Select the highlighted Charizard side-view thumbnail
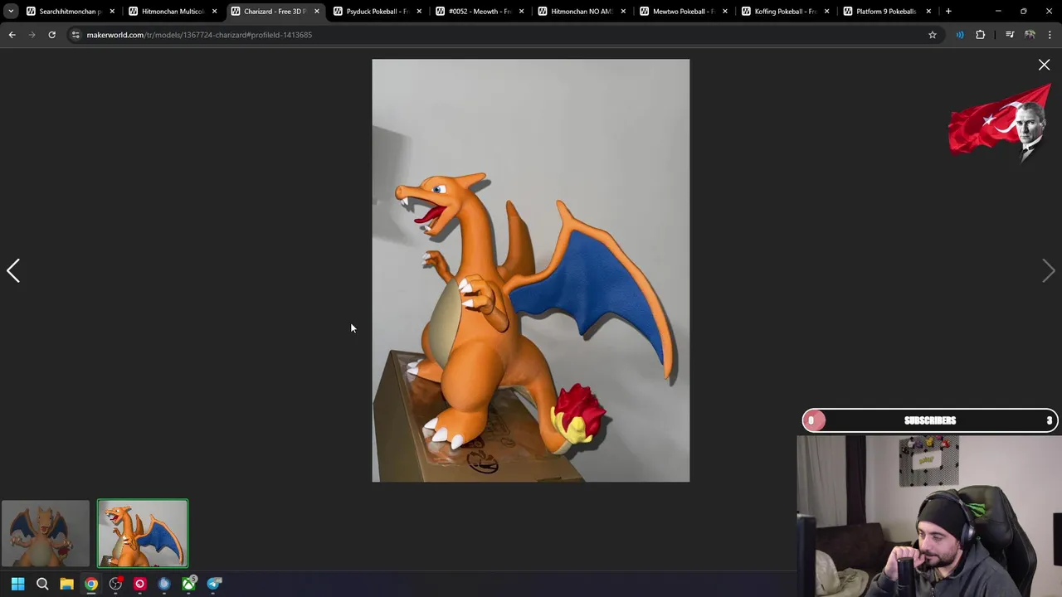 coord(143,533)
